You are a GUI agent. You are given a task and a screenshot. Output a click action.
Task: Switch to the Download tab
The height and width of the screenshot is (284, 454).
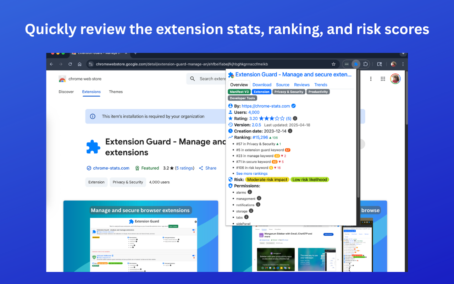tap(262, 84)
